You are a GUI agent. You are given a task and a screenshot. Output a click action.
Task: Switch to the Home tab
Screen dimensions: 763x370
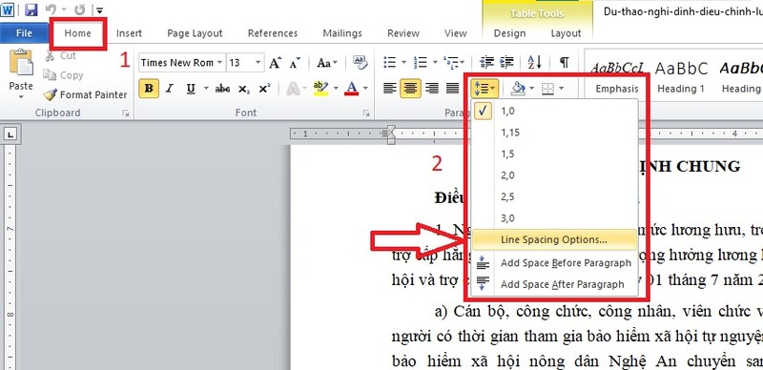[x=78, y=33]
